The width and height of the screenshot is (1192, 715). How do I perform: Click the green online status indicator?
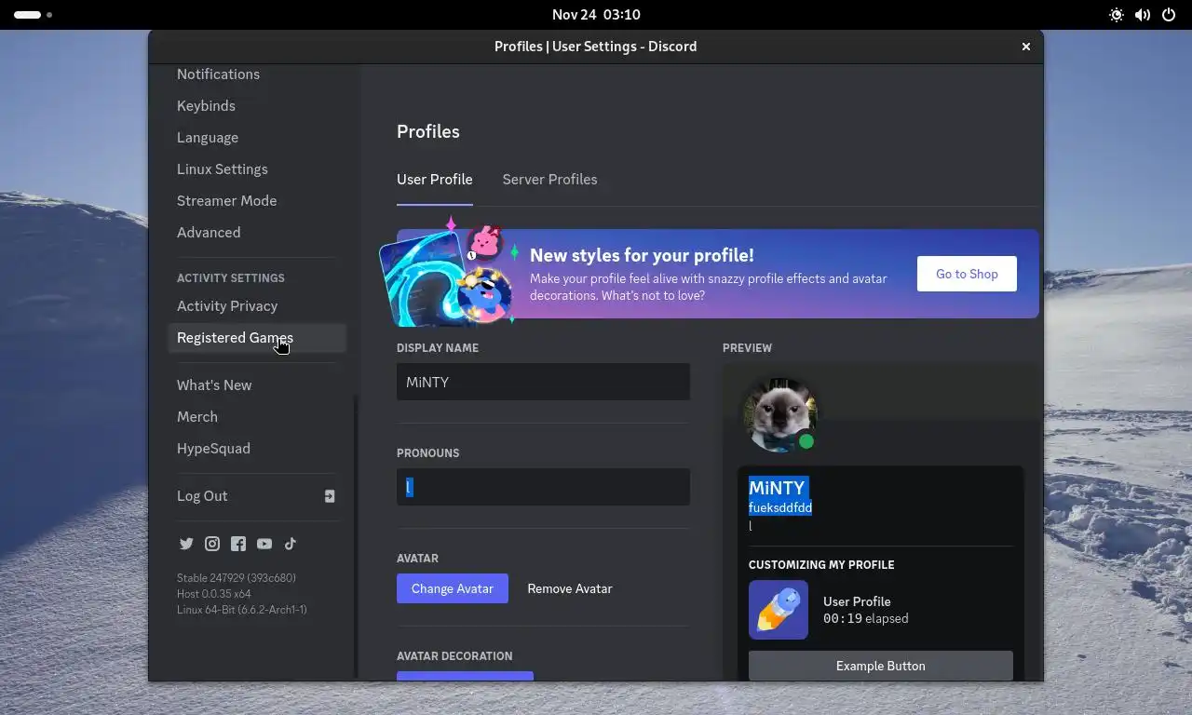[x=806, y=441]
